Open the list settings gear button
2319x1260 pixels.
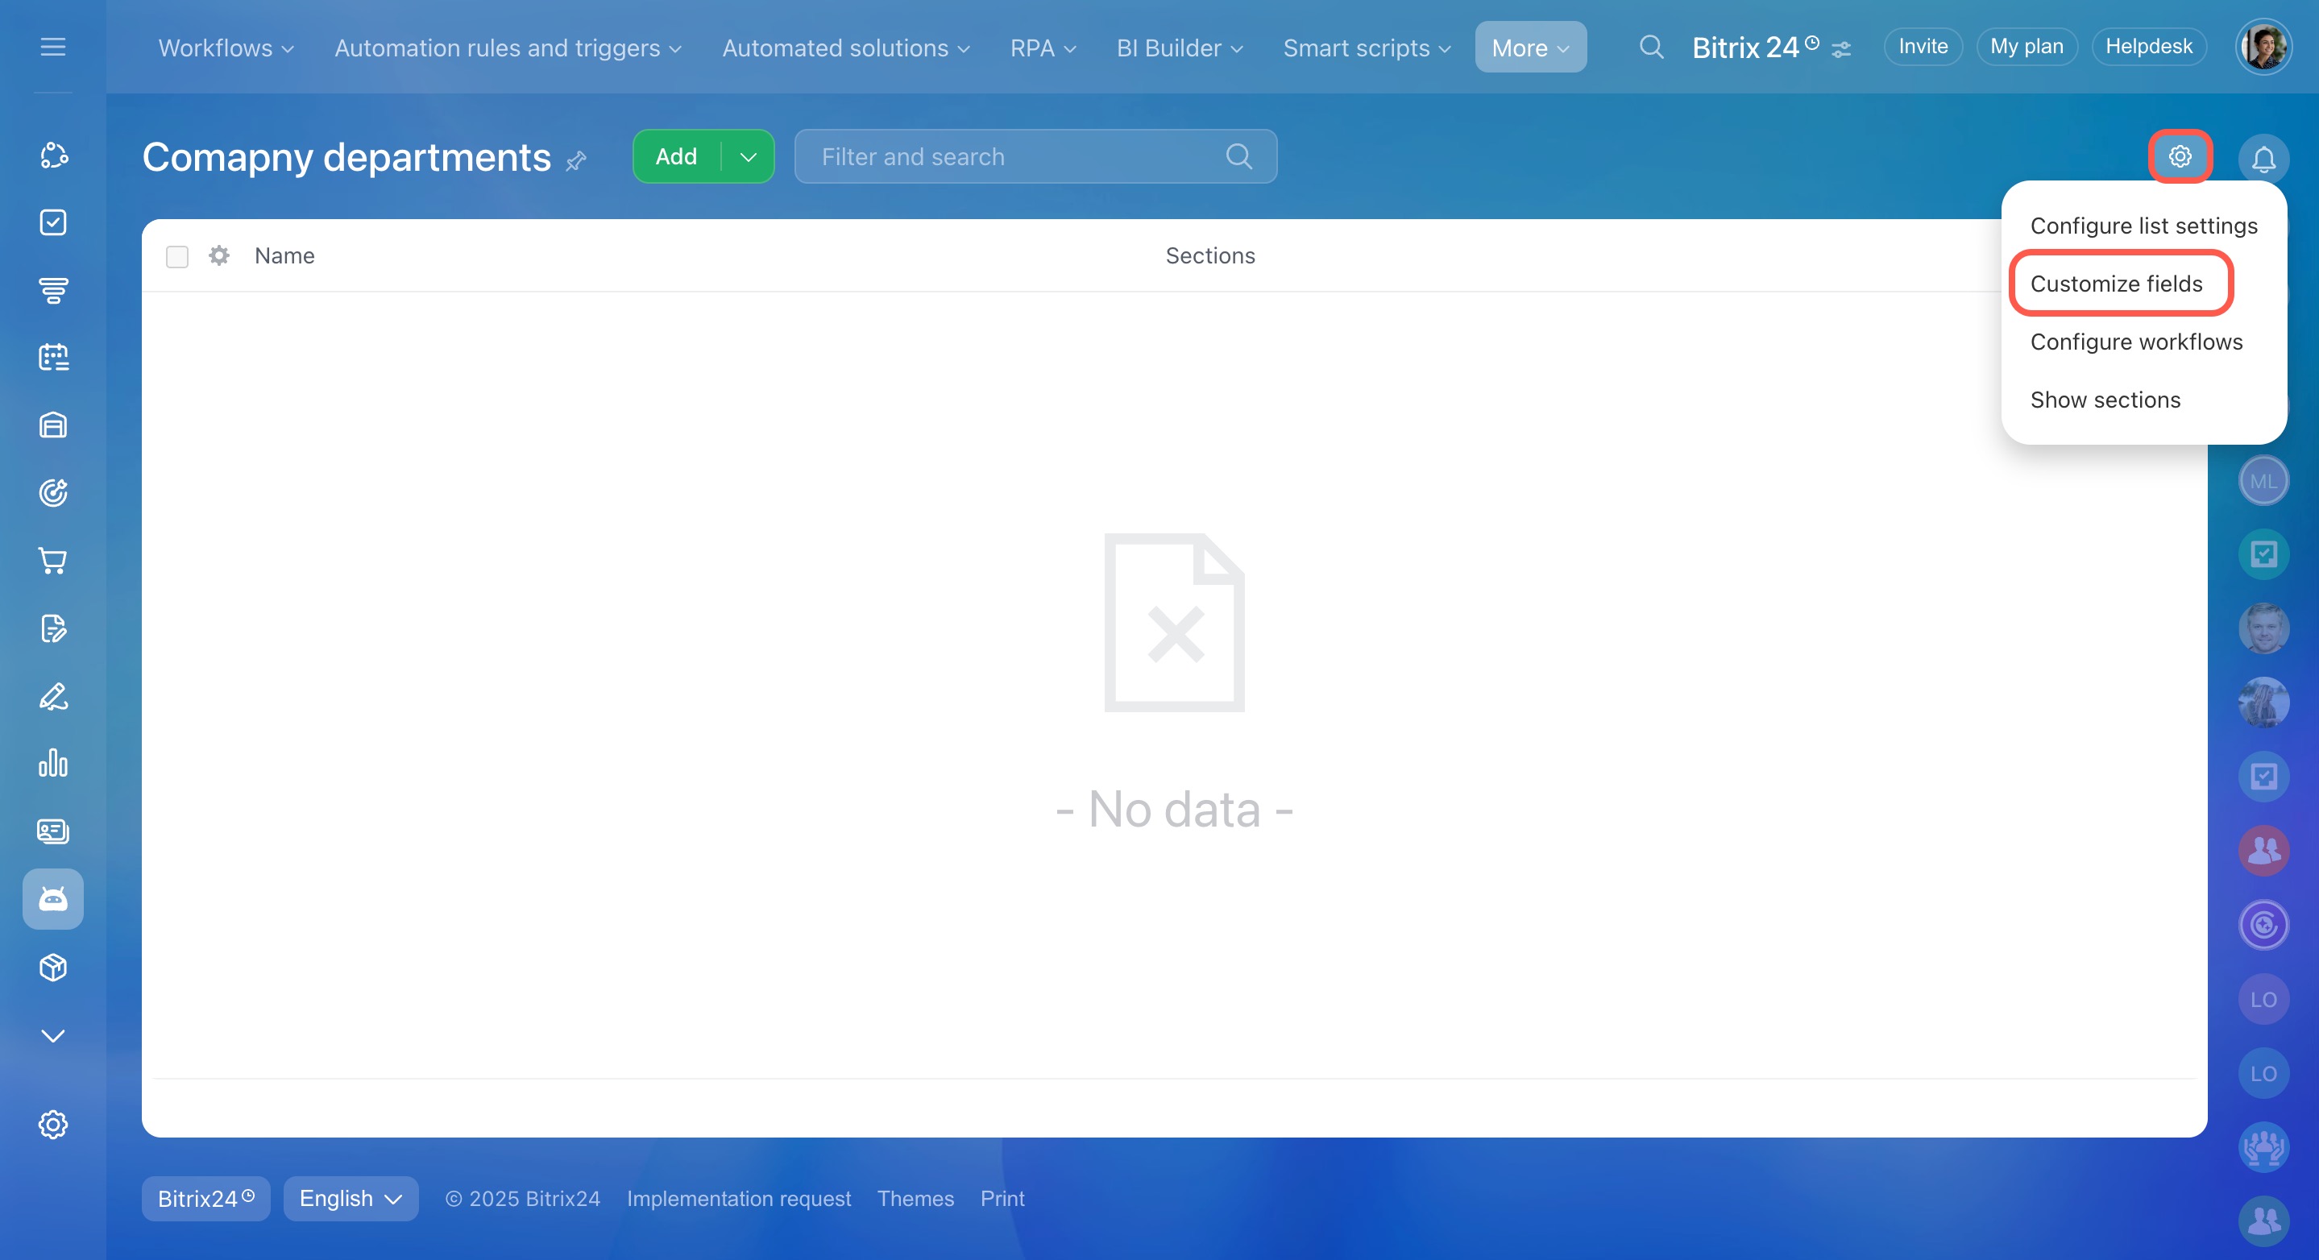[x=2180, y=156]
